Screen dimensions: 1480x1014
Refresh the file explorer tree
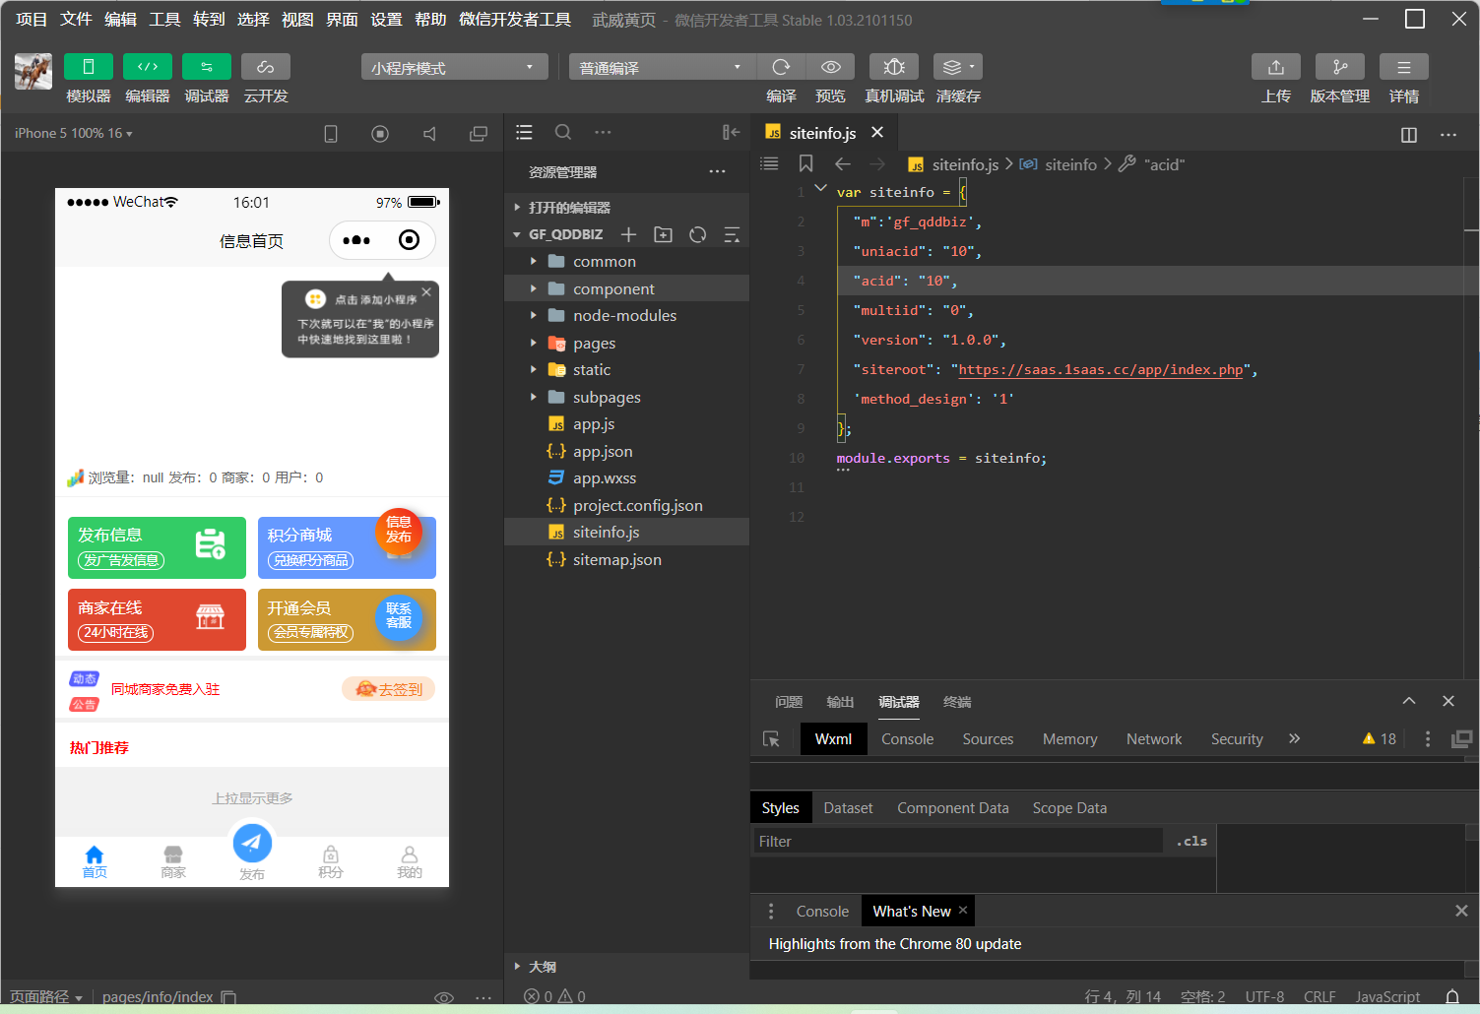pyautogui.click(x=698, y=234)
